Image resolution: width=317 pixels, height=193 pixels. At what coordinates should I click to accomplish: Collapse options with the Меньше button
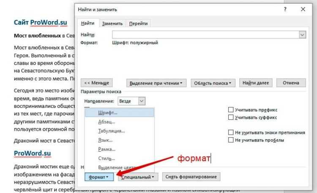(96, 83)
